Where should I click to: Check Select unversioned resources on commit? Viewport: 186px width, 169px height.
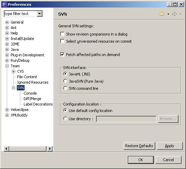coord(62,41)
